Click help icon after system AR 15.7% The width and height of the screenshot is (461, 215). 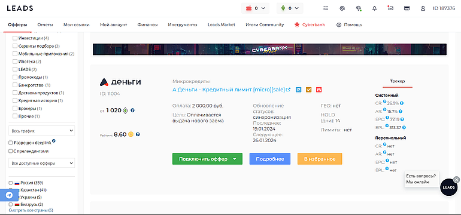(401, 112)
